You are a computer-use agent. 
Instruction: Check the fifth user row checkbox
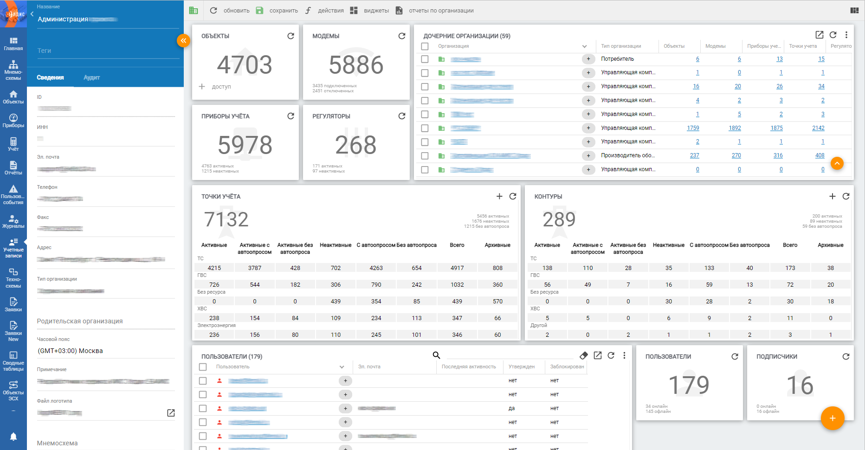203,436
